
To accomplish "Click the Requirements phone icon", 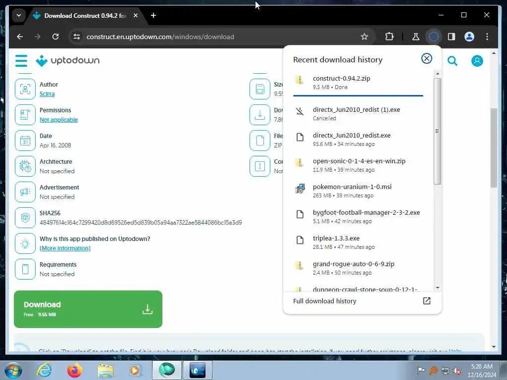I will [x=25, y=269].
